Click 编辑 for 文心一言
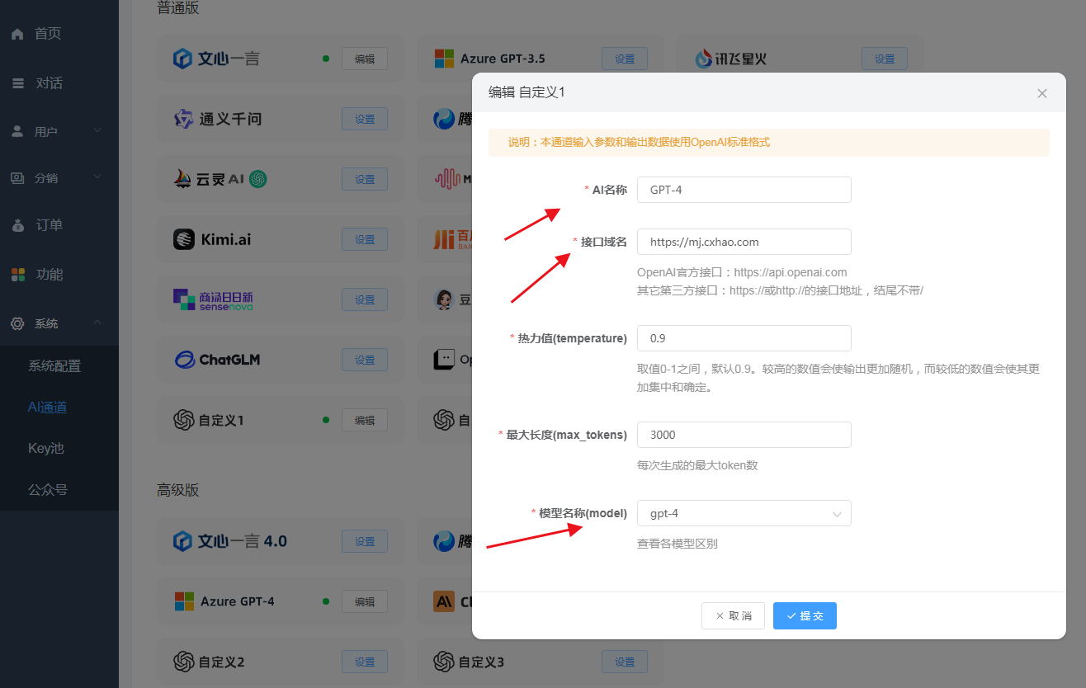1086x688 pixels. (365, 59)
